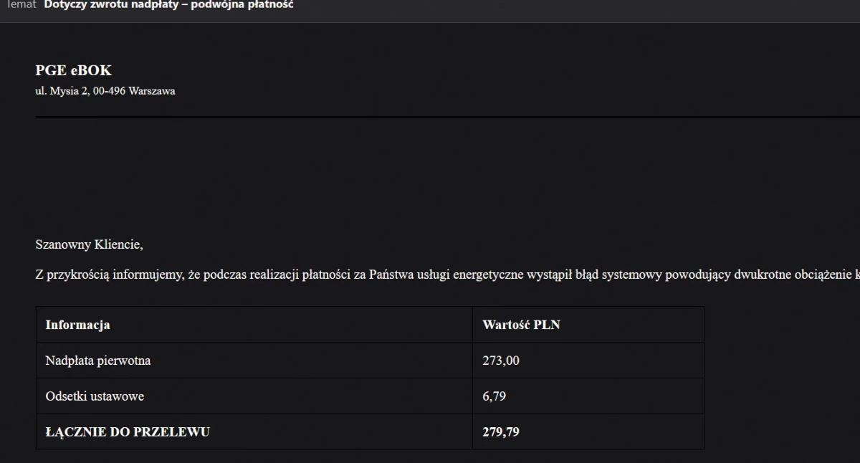The height and width of the screenshot is (463, 860).
Task: Click the "Wartość PLN" column header
Action: click(x=521, y=325)
